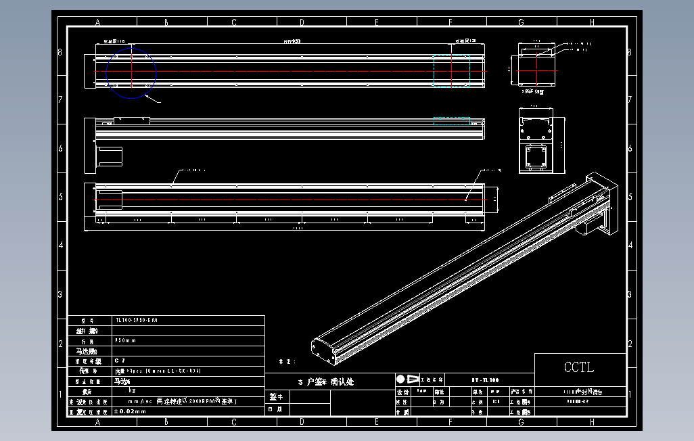Screen dimensions: 694x441
Task: Click the overall length dimension under the bottom view
Action: click(298, 228)
